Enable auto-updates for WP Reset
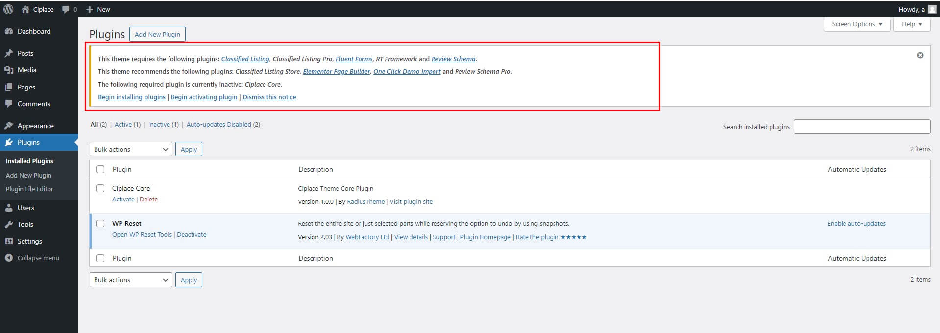The height and width of the screenshot is (333, 940). point(856,224)
